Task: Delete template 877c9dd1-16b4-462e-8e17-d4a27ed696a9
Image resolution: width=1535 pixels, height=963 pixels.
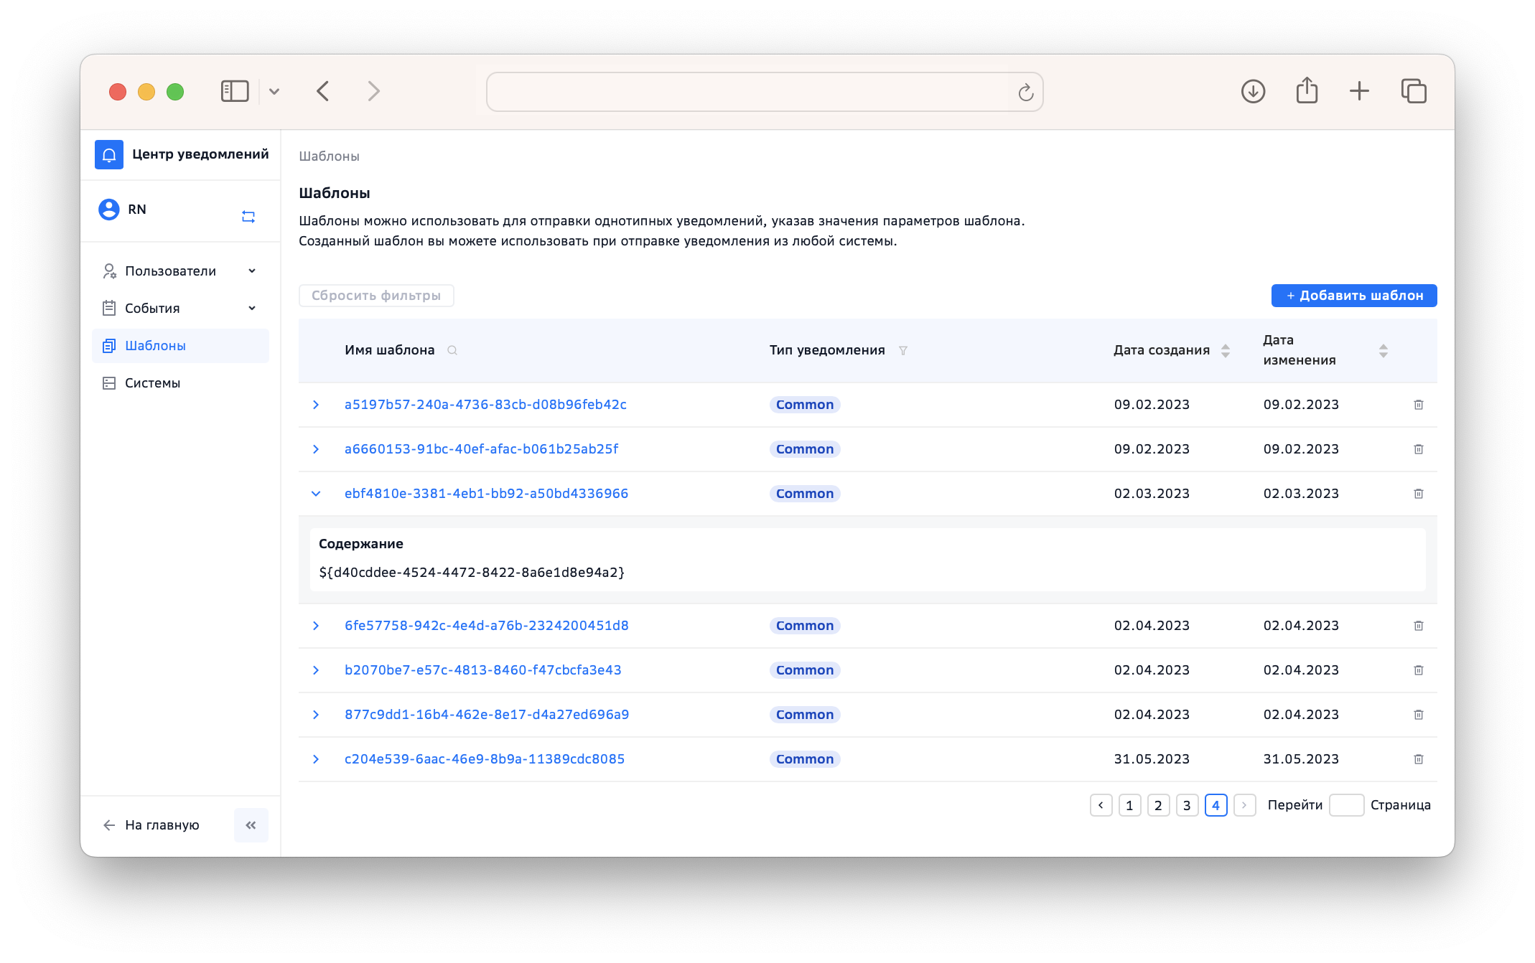Action: tap(1419, 715)
